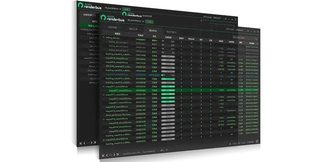Click first-page arrow in back window pager
This screenshot has height=162, width=325.
click(81, 143)
